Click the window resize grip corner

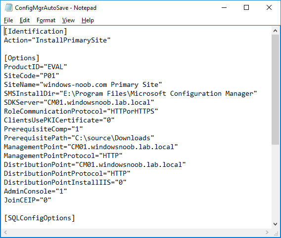click(276, 233)
